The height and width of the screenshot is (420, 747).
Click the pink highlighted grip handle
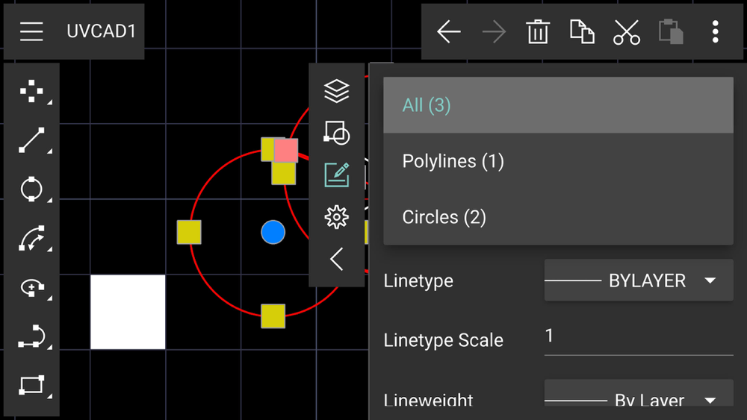286,150
